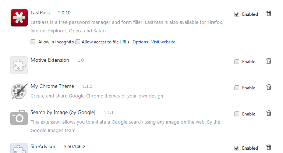The width and height of the screenshot is (283, 153).
Task: Click the SiteAdvisor name text
Action: [x=43, y=146]
